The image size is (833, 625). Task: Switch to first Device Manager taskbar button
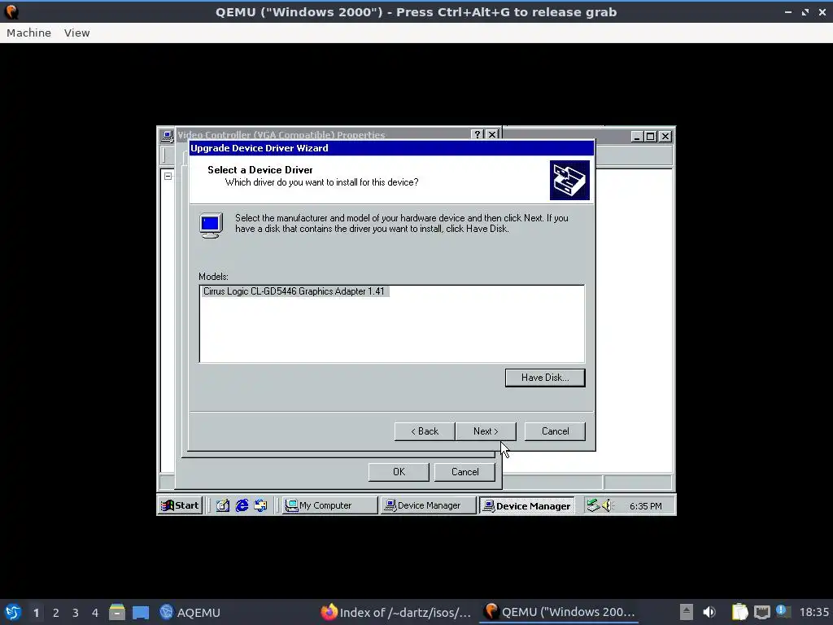coord(428,505)
